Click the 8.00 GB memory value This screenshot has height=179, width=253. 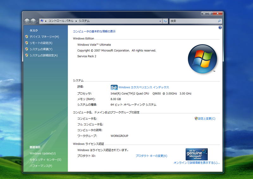116,99
